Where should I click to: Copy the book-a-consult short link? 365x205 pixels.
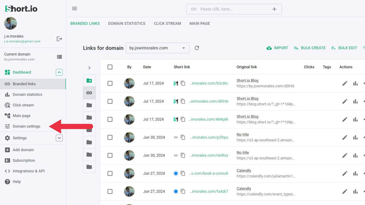183,173
